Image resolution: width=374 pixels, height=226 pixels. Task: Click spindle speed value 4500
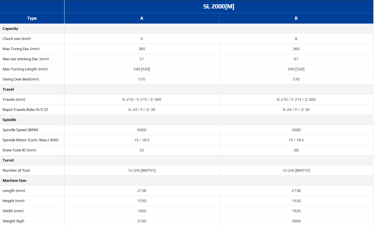coord(296,130)
